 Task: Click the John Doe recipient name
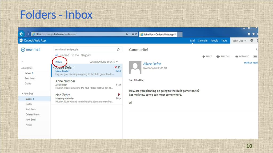pyautogui.click(x=139, y=80)
